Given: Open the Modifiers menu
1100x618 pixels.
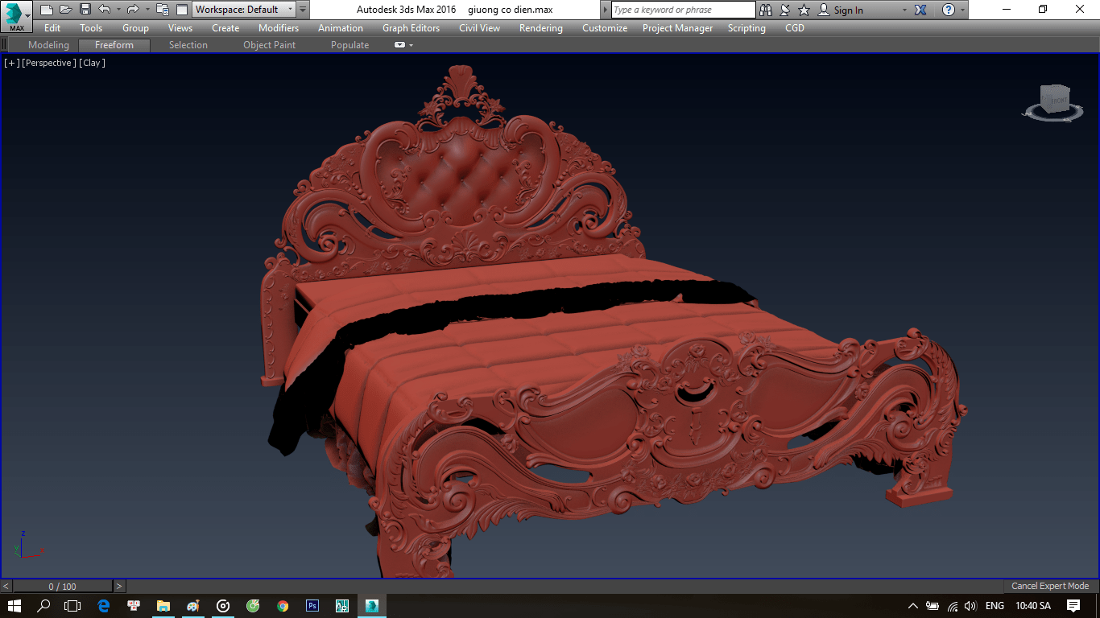Looking at the screenshot, I should coord(278,28).
